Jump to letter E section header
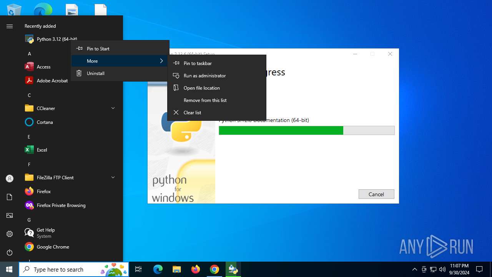Image resolution: width=492 pixels, height=277 pixels. point(29,137)
